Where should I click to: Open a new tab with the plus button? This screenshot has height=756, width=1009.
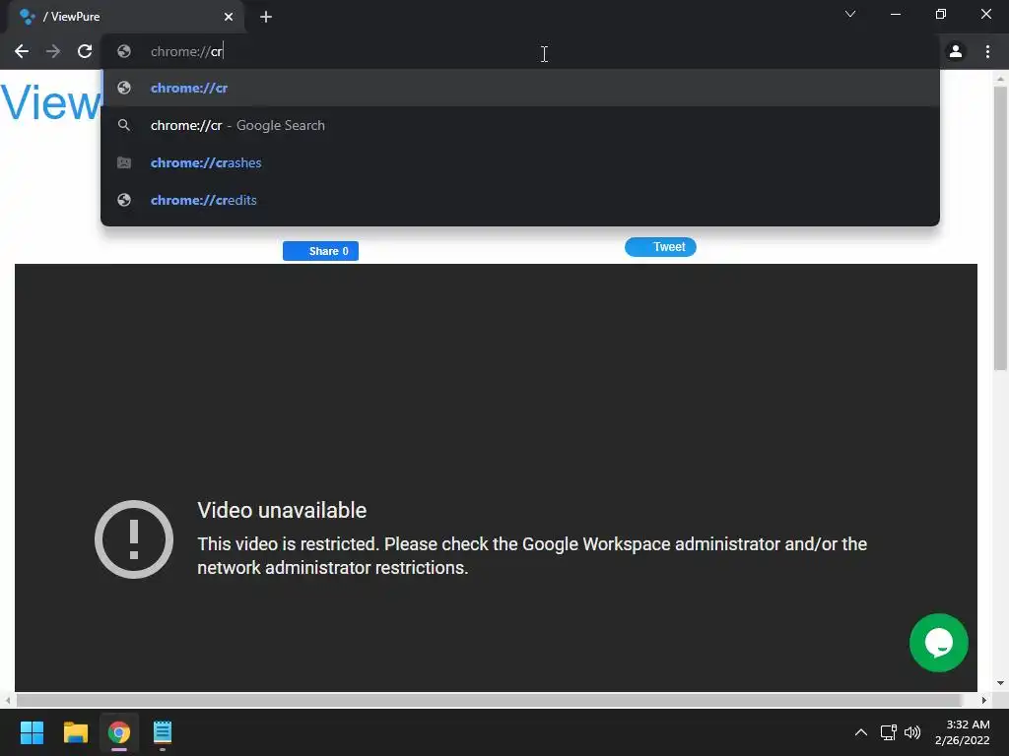coord(266,17)
